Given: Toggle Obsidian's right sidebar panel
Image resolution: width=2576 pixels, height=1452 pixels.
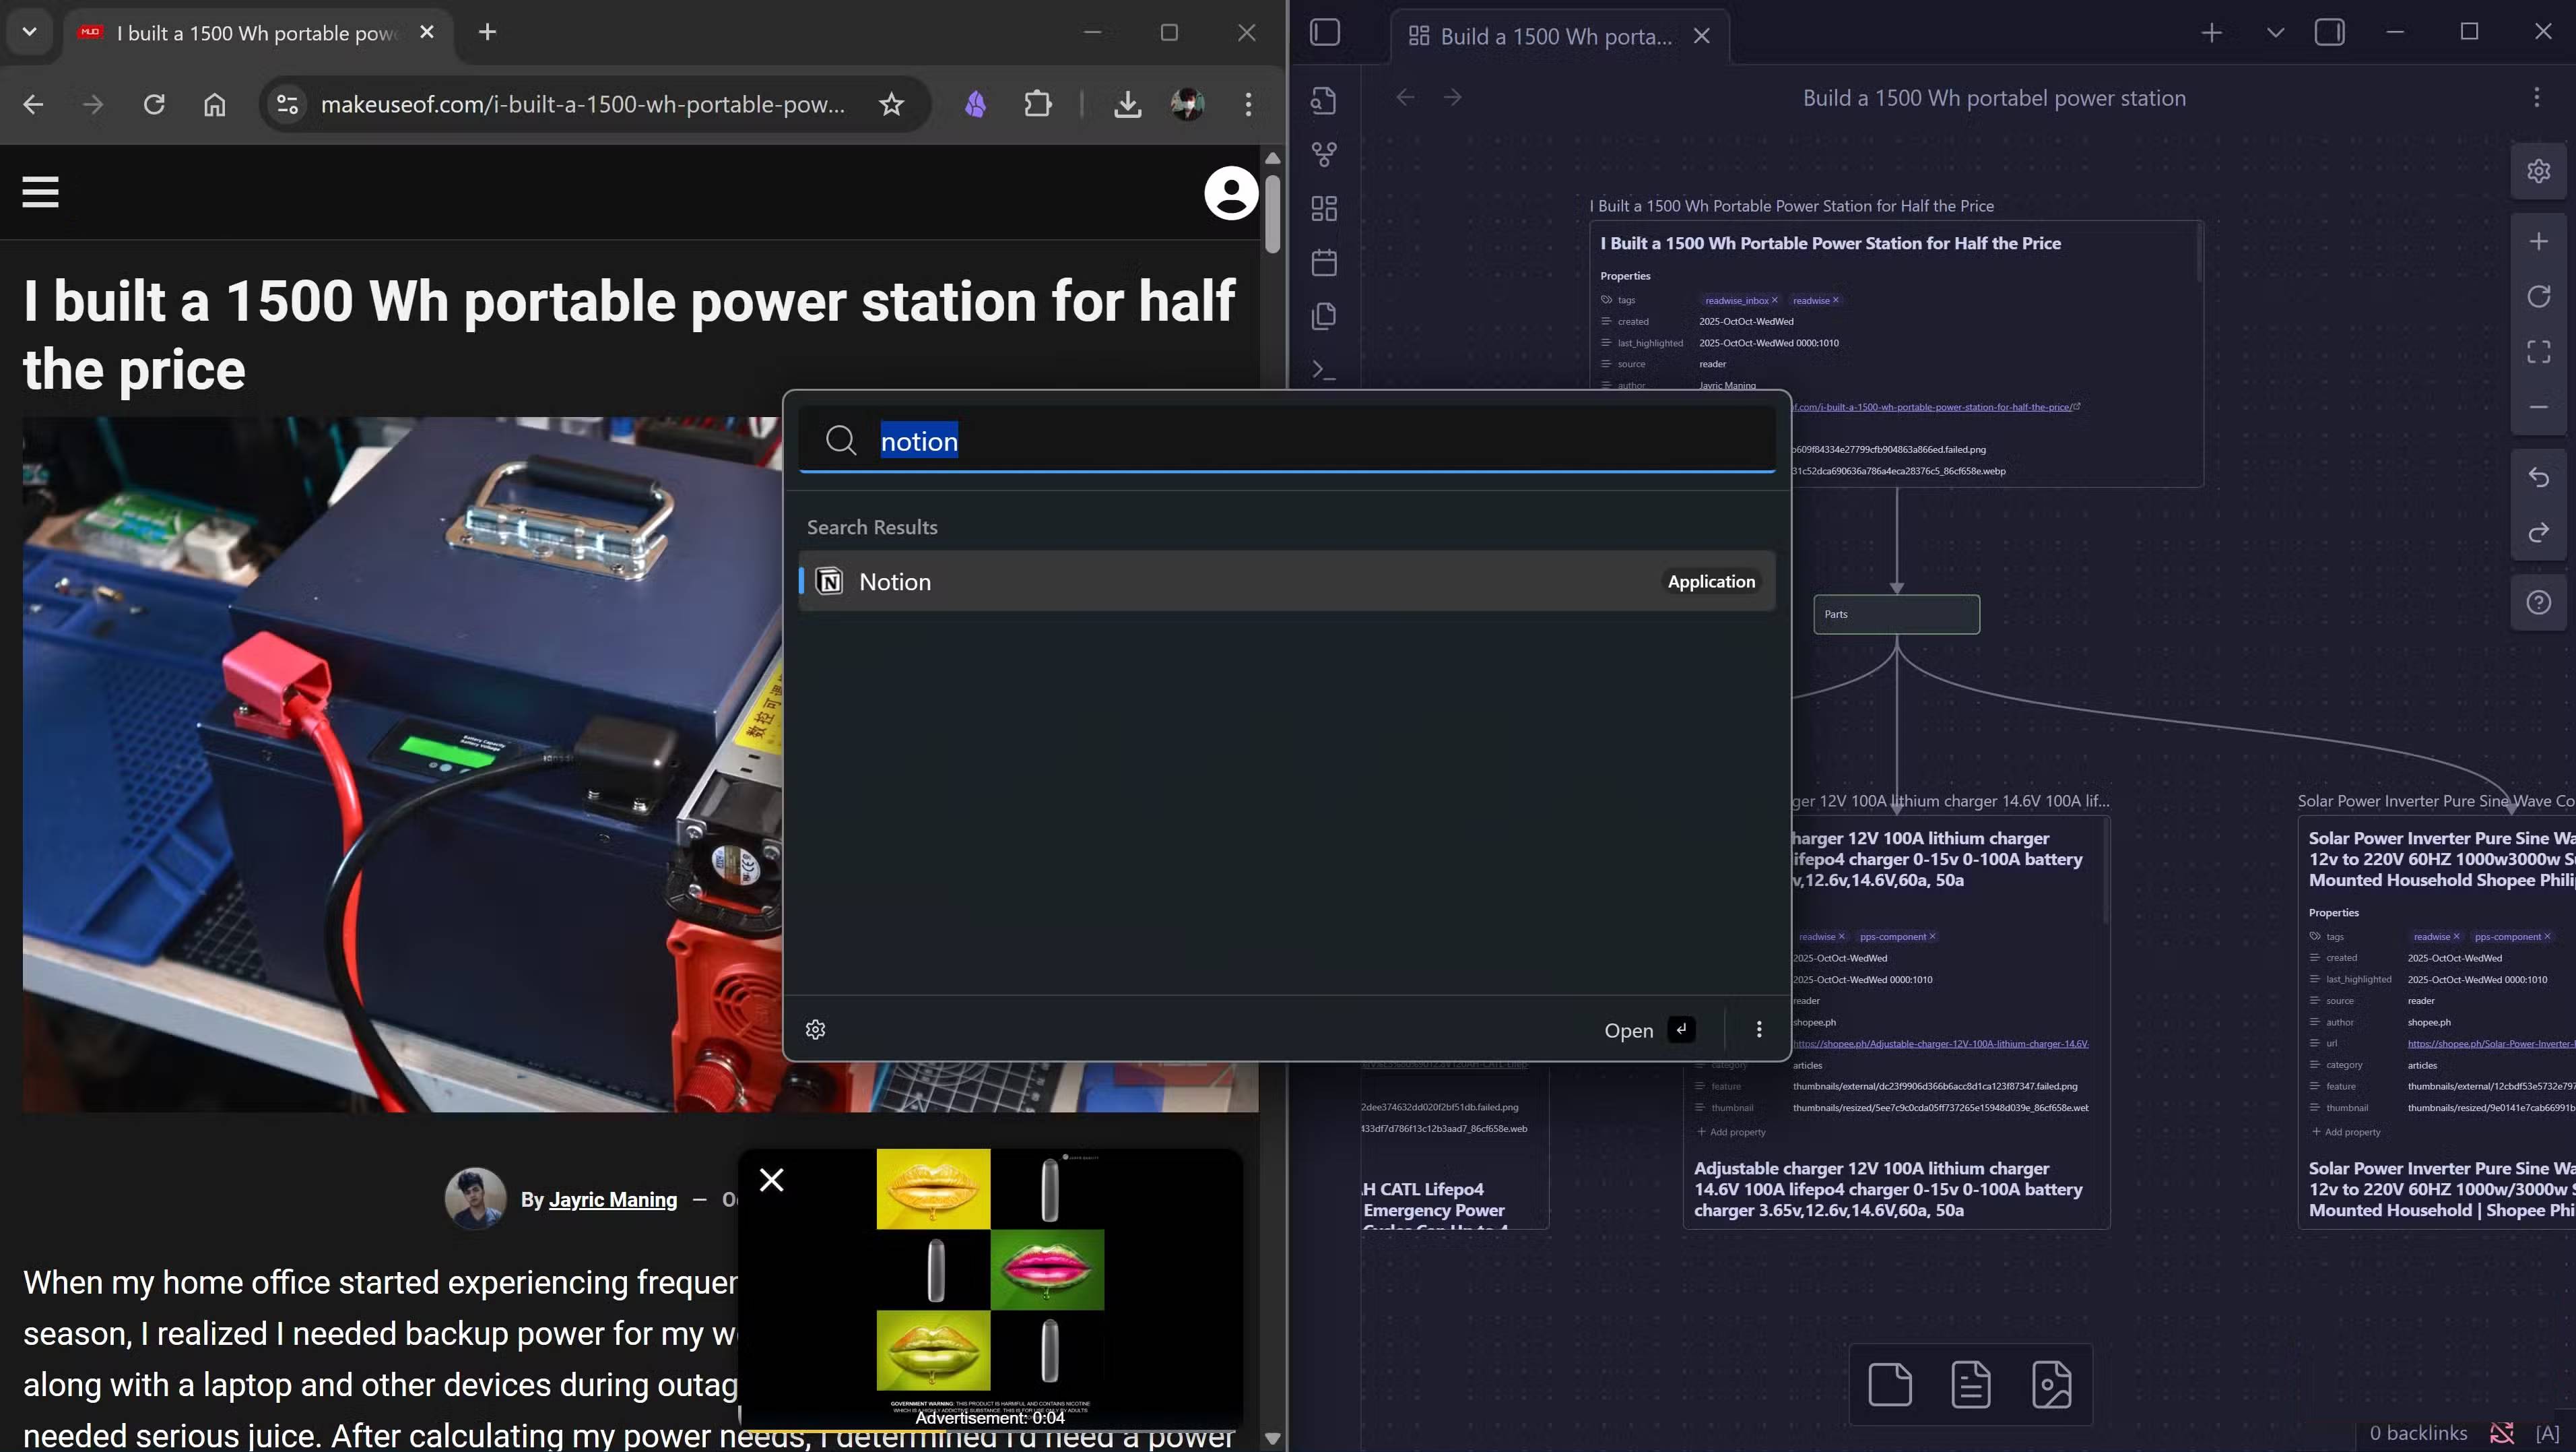Looking at the screenshot, I should click(2330, 32).
